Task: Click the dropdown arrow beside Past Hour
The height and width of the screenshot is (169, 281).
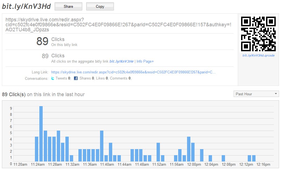Action: pyautogui.click(x=276, y=94)
